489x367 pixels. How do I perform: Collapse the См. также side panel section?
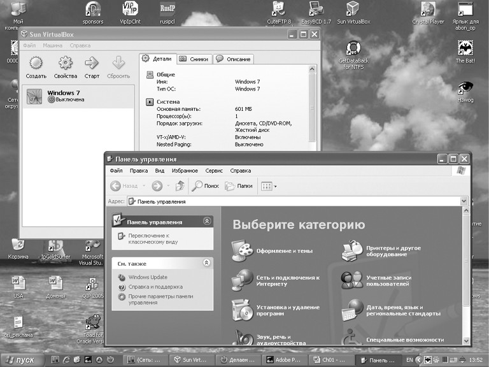point(206,263)
